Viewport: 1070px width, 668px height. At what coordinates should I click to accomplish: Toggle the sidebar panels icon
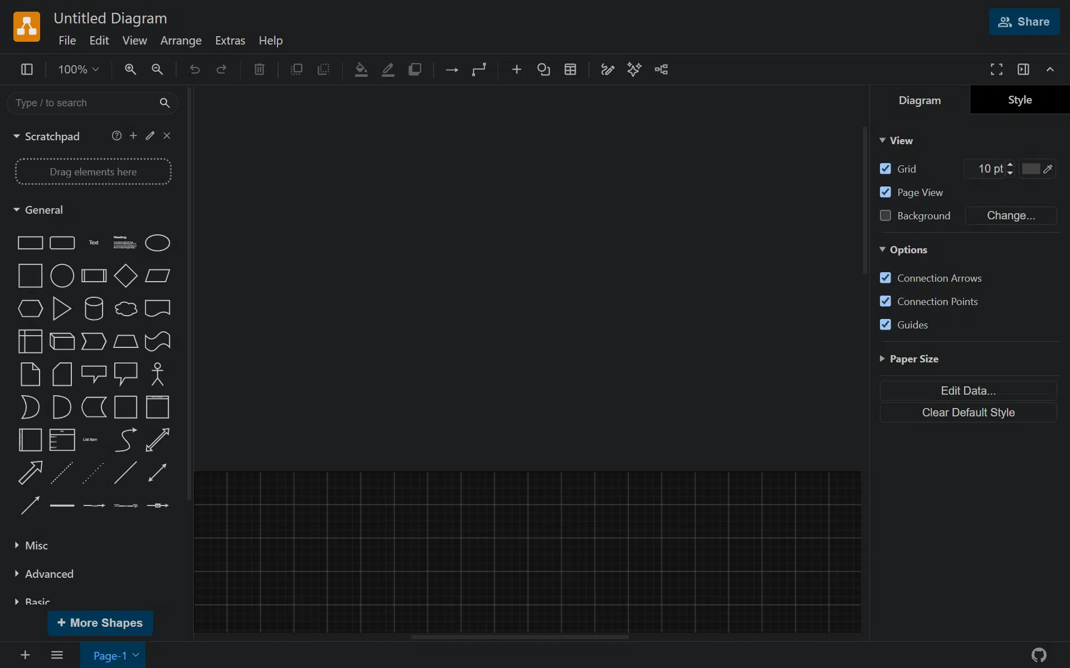tap(27, 70)
